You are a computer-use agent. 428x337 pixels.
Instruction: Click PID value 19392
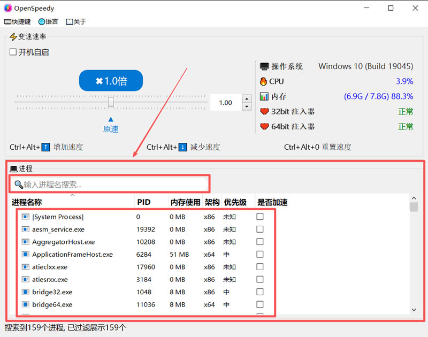(x=146, y=229)
